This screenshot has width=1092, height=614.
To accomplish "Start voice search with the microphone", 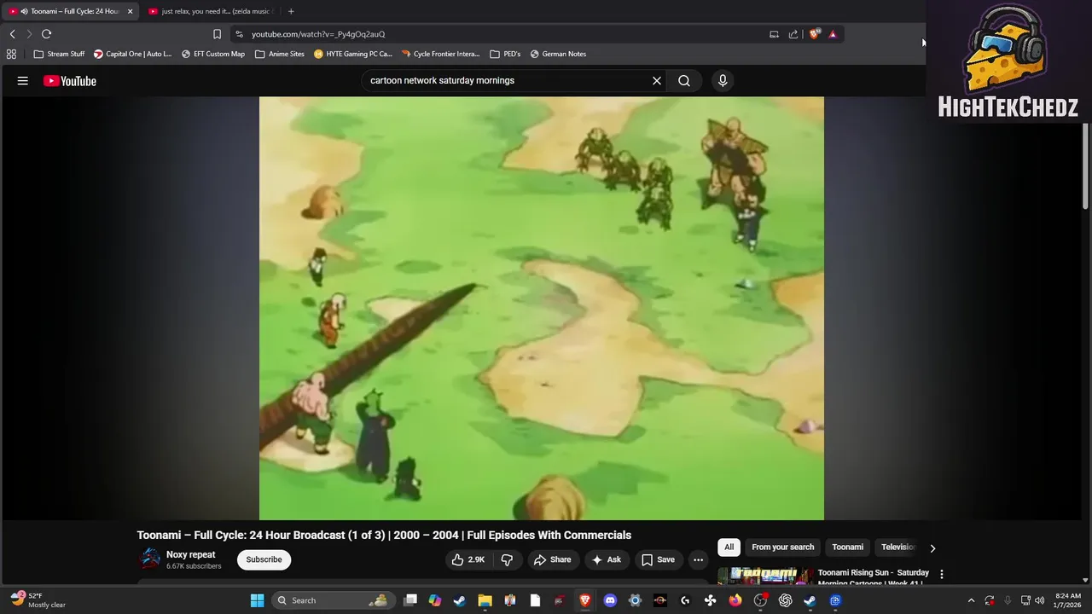I will pos(723,80).
